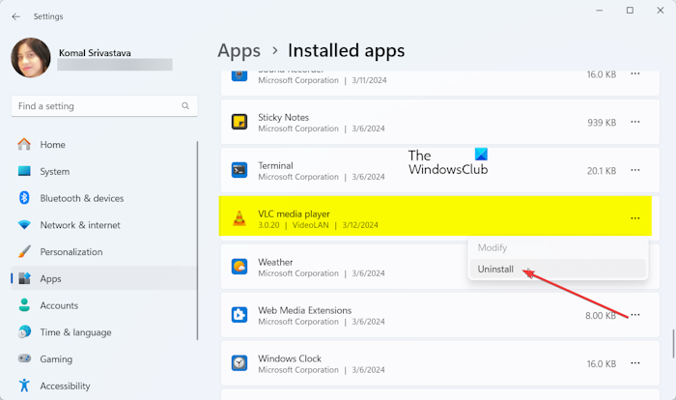The width and height of the screenshot is (676, 400).
Task: Open more options for Sticky Notes
Action: click(634, 122)
